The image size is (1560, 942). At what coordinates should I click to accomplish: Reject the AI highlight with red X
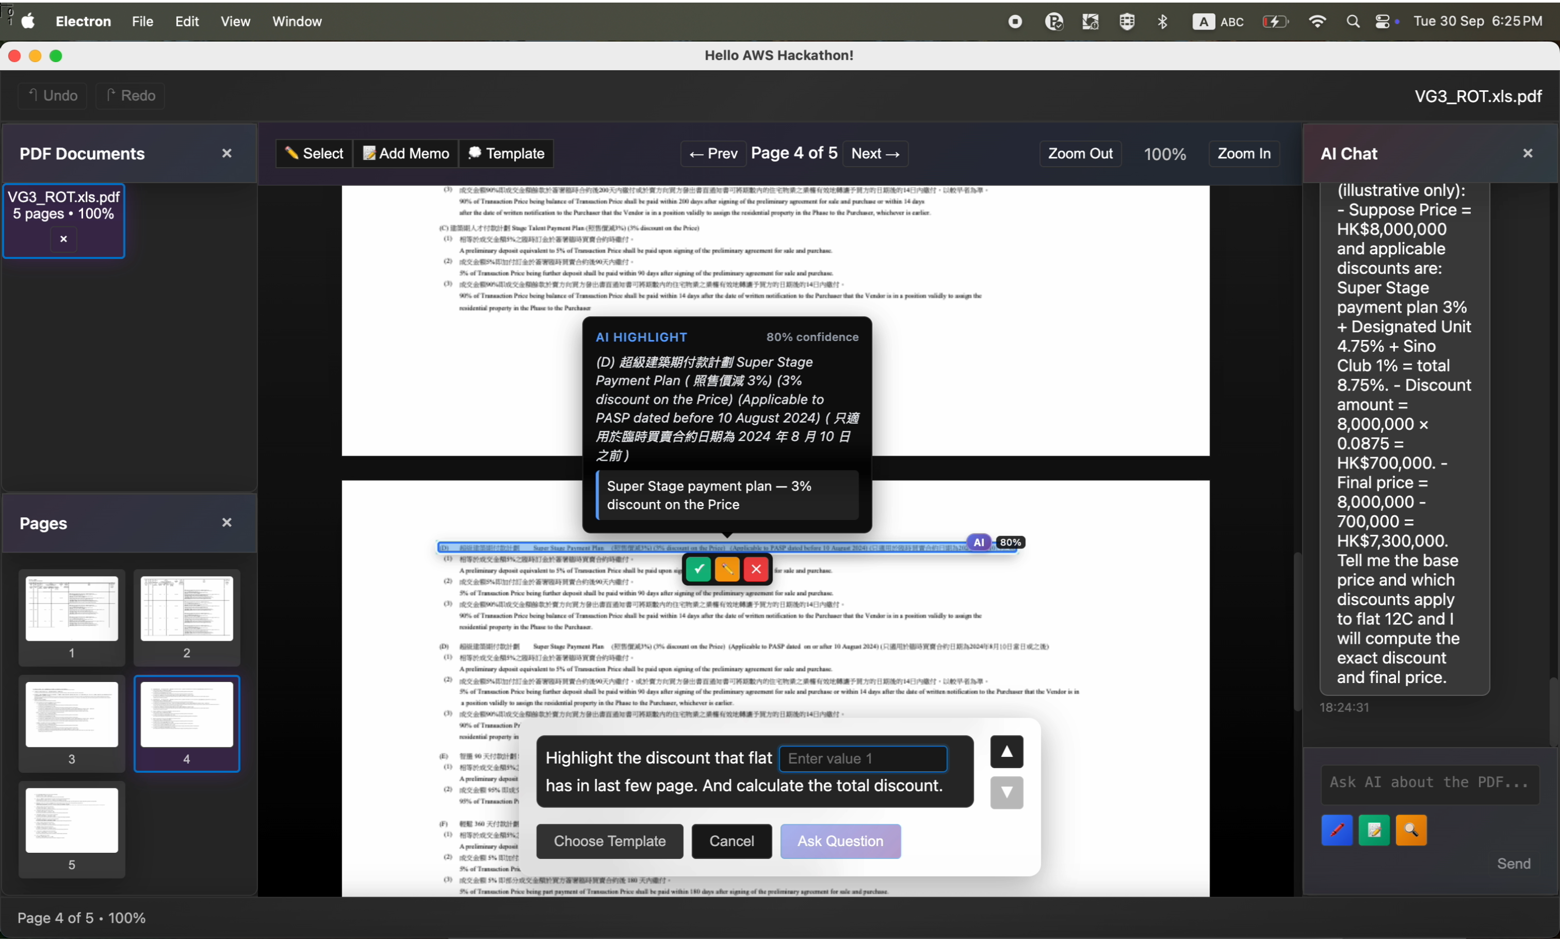(x=756, y=569)
